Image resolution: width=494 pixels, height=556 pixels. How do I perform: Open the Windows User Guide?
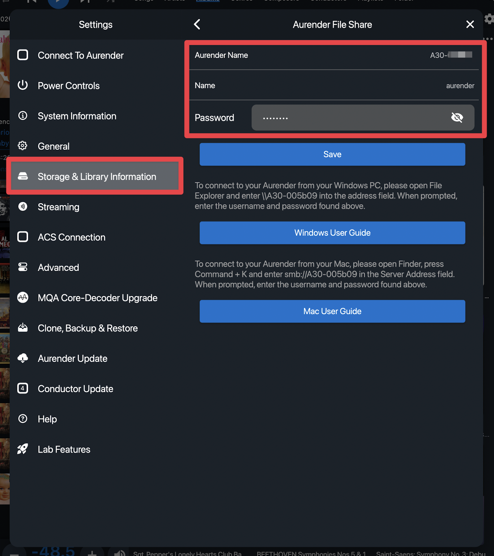pos(332,233)
